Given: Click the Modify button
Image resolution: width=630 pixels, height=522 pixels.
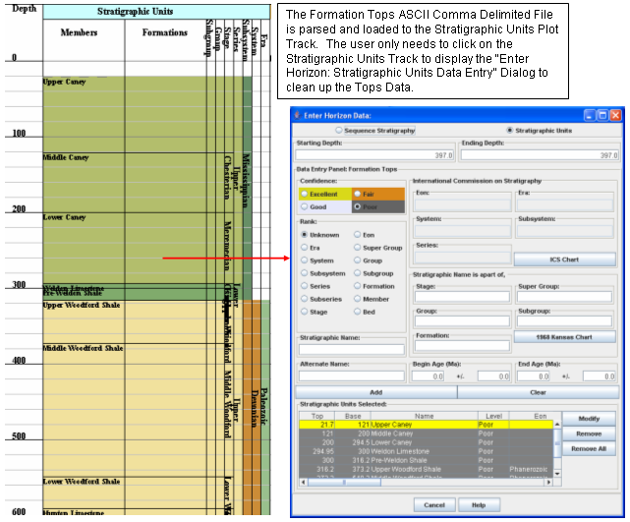Looking at the screenshot, I should click(589, 419).
